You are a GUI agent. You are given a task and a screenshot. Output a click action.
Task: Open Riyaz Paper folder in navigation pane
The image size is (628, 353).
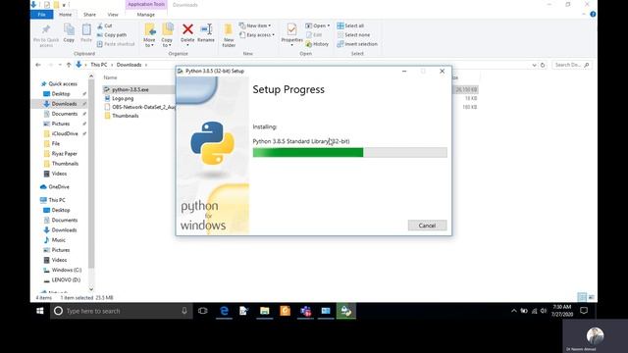pos(65,154)
